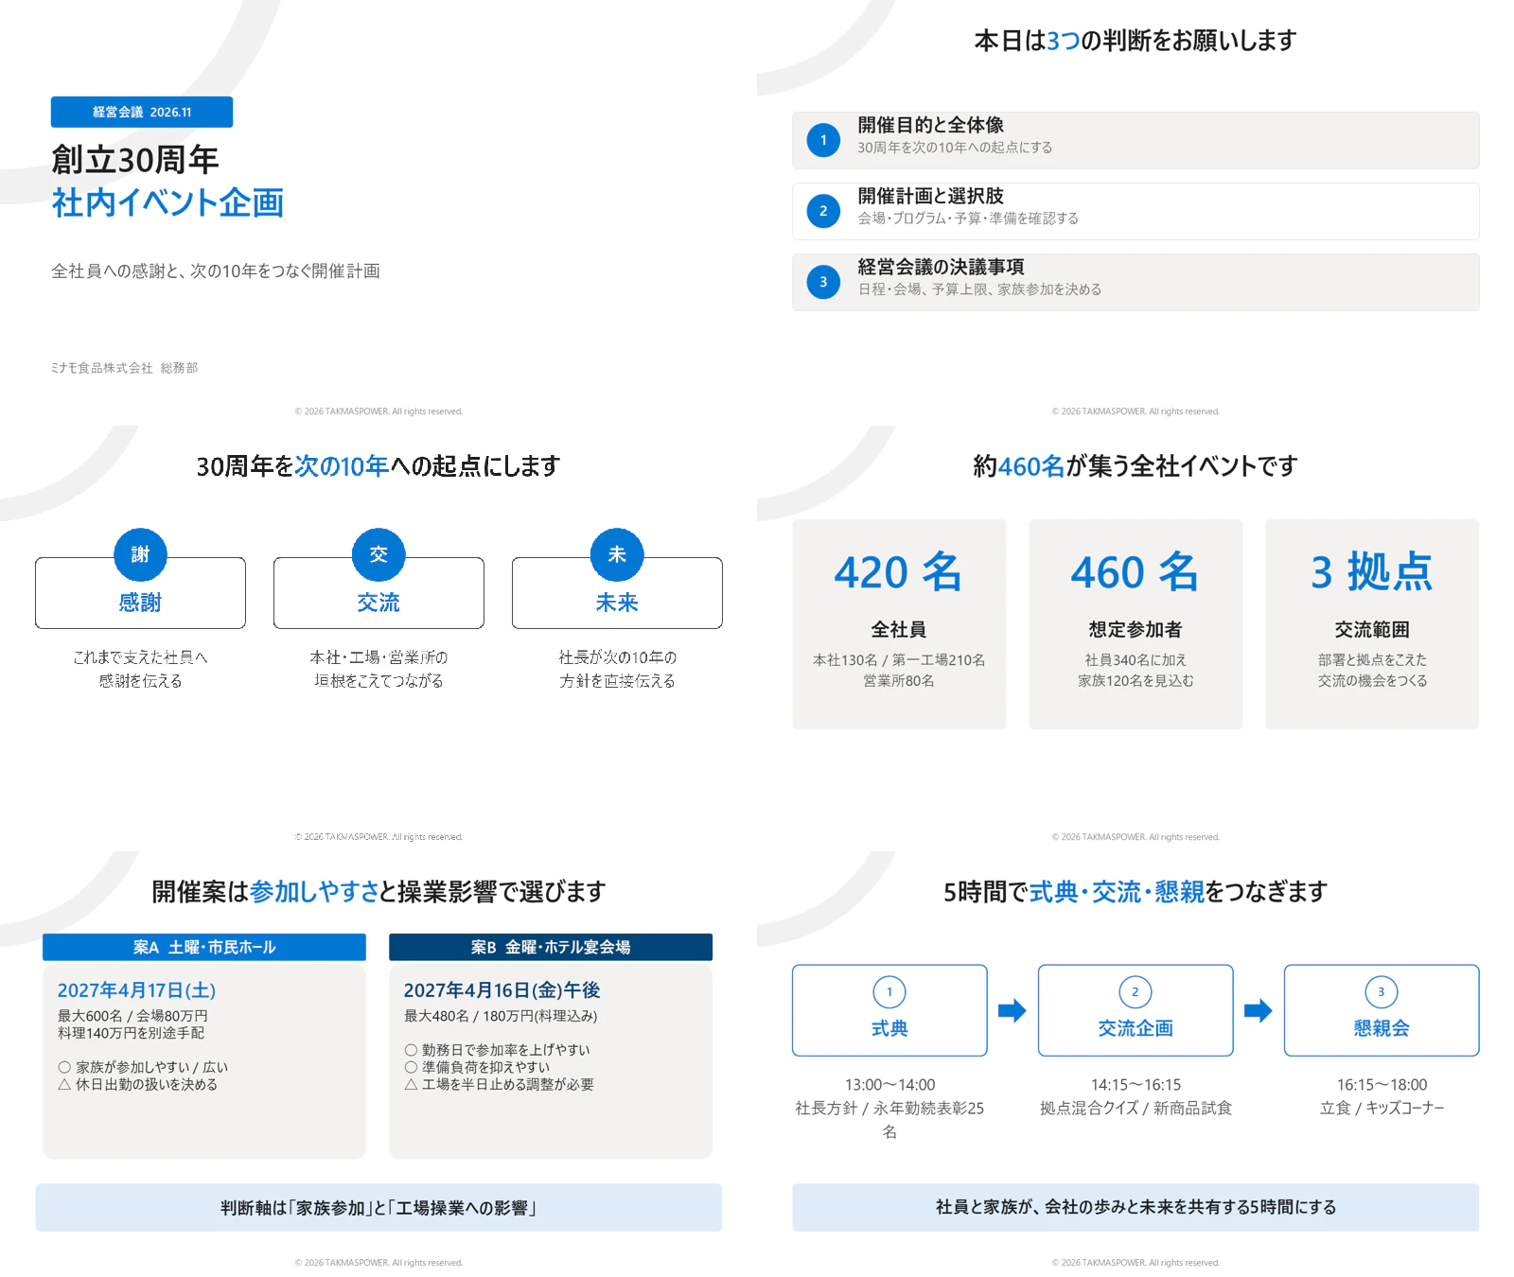Click the date 2027年4月17日(土)
The image size is (1514, 1277).
[x=136, y=990]
